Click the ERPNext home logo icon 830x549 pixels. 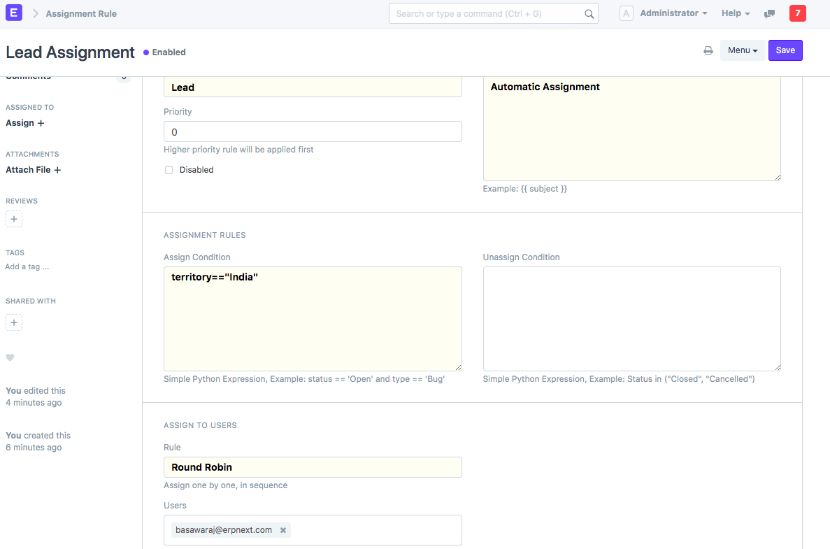click(x=13, y=13)
